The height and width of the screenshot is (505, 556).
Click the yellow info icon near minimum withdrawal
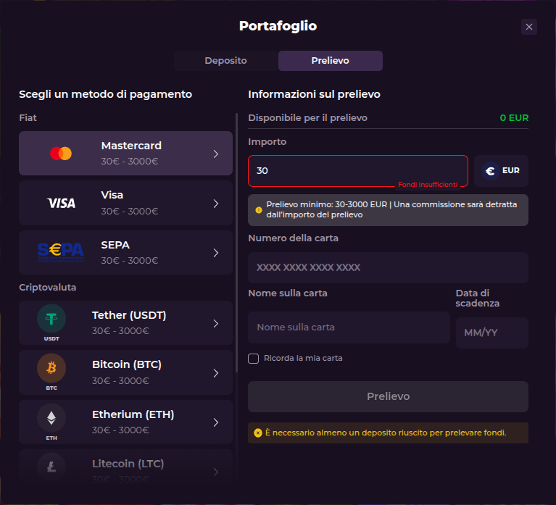(x=259, y=210)
